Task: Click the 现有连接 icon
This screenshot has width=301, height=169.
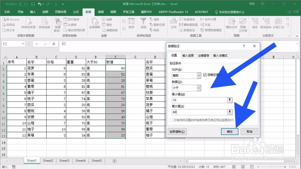Action: click(x=44, y=23)
